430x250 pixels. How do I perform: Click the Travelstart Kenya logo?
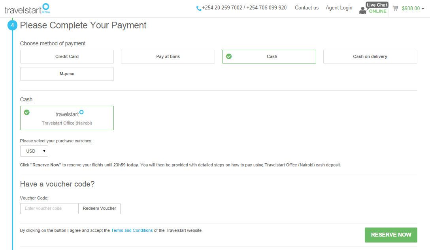coord(27,9)
